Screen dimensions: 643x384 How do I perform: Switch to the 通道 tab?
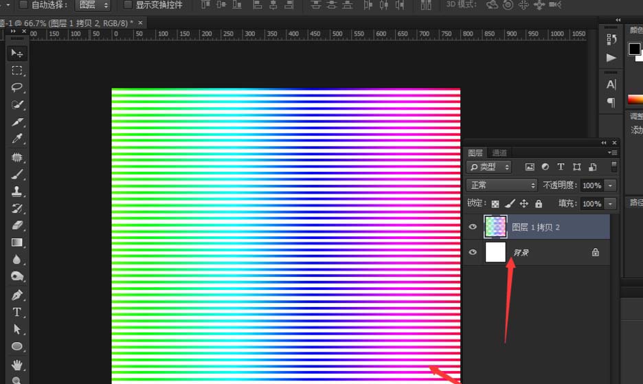(499, 153)
